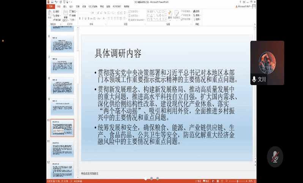Click the muted microphone button

[x=275, y=157]
